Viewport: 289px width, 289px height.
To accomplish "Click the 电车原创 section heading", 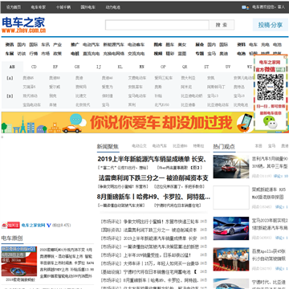I will click(x=12, y=238).
